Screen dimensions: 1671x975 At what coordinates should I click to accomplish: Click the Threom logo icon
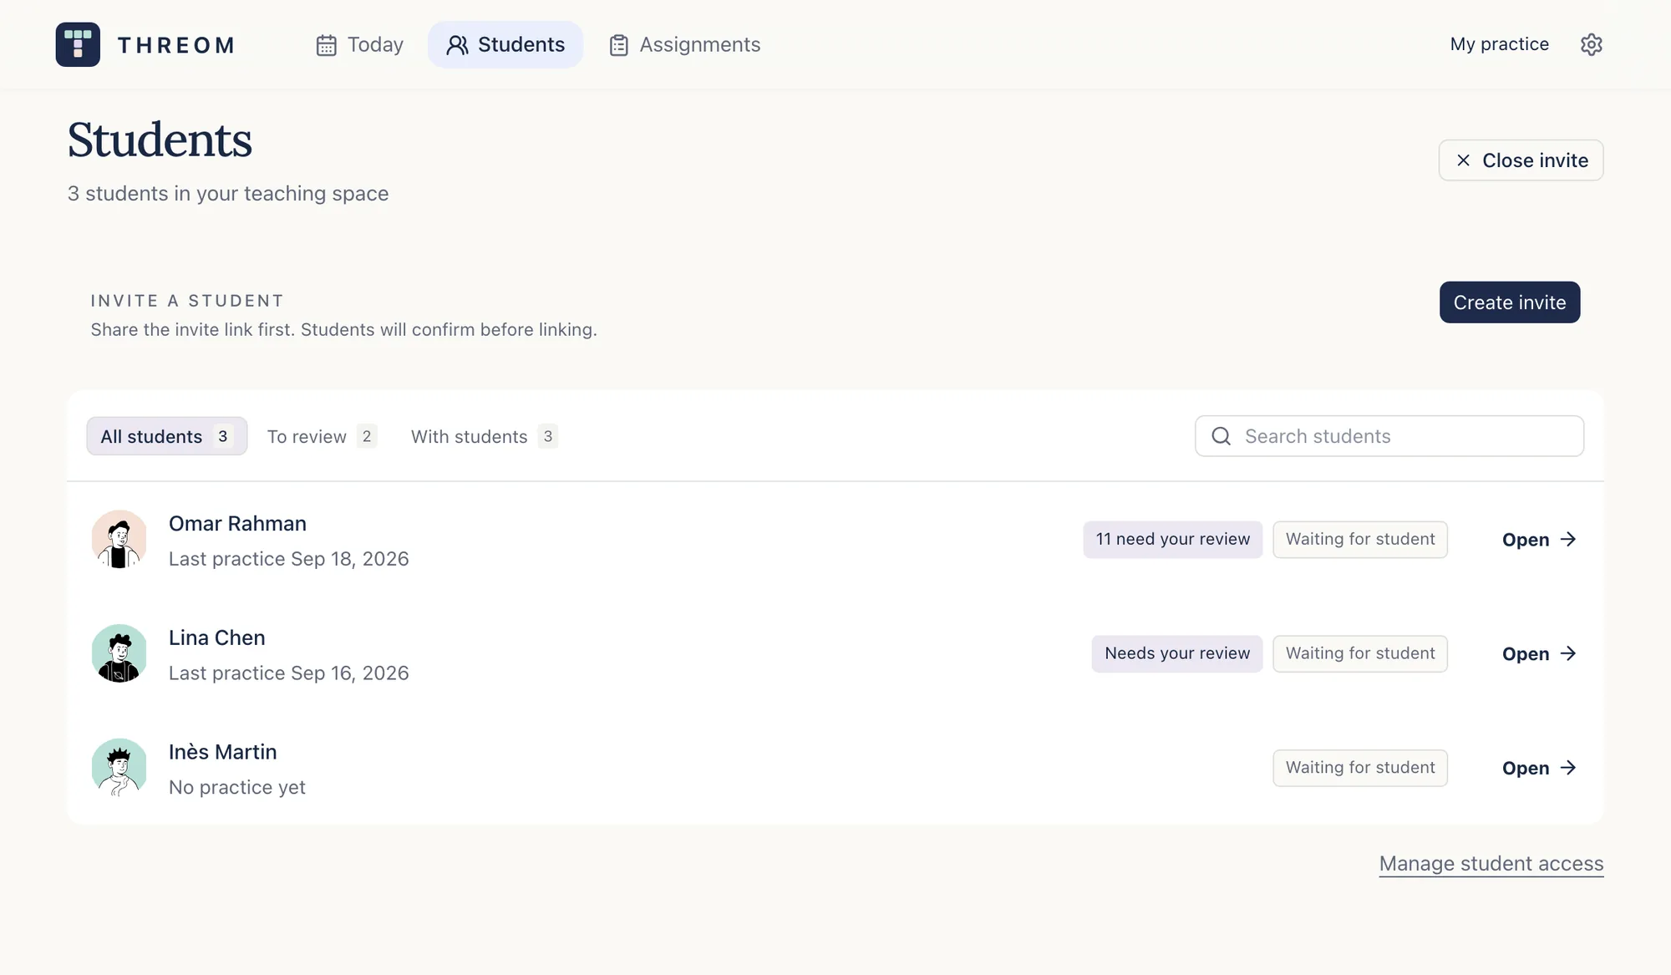(x=78, y=44)
